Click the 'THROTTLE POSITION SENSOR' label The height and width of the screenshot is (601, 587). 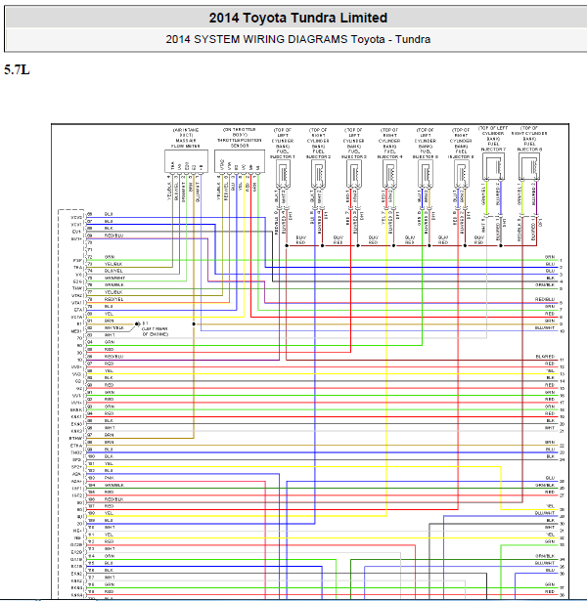[x=240, y=143]
